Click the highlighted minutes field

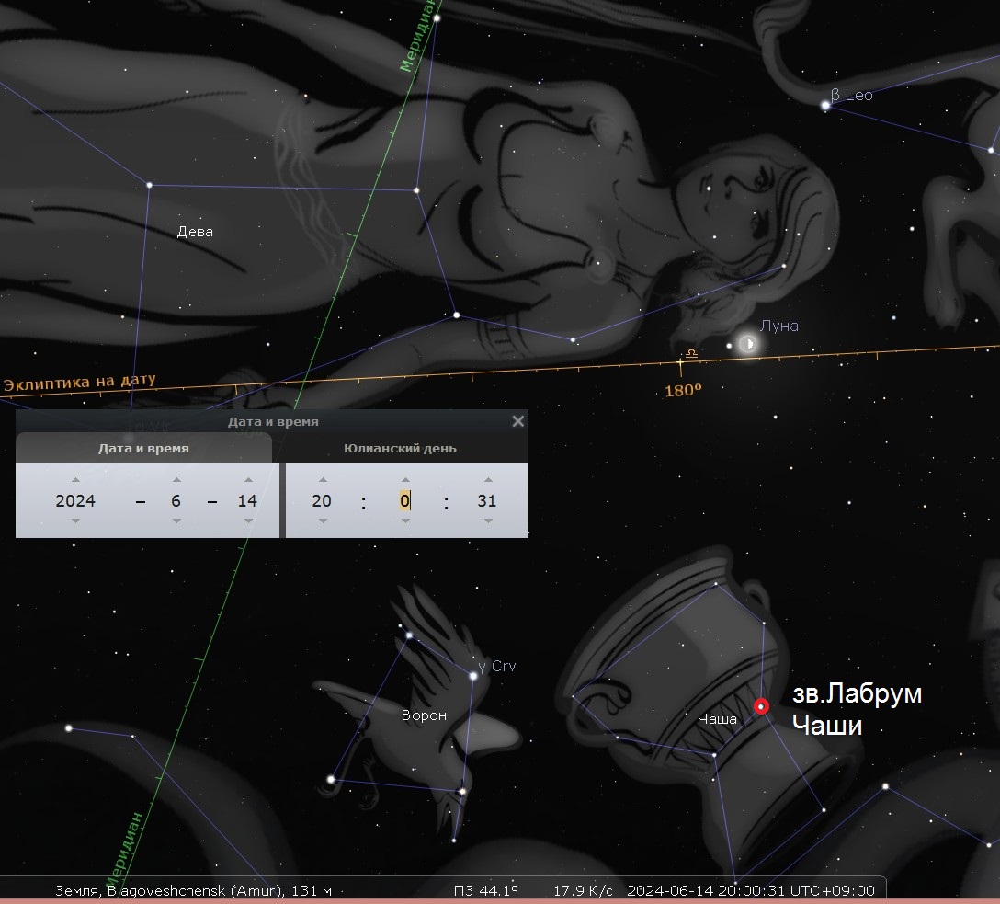pyautogui.click(x=405, y=501)
